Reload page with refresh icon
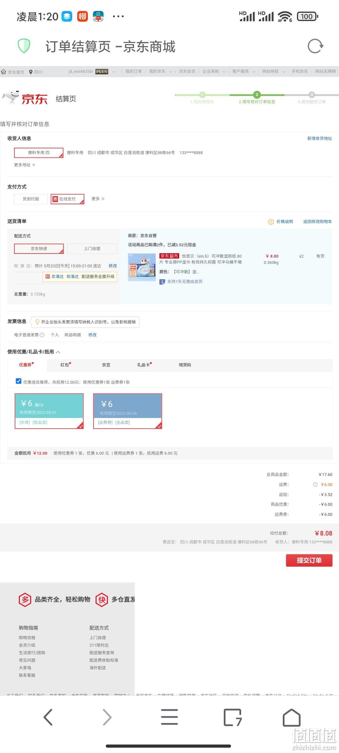This screenshot has width=339, height=753. (x=315, y=46)
